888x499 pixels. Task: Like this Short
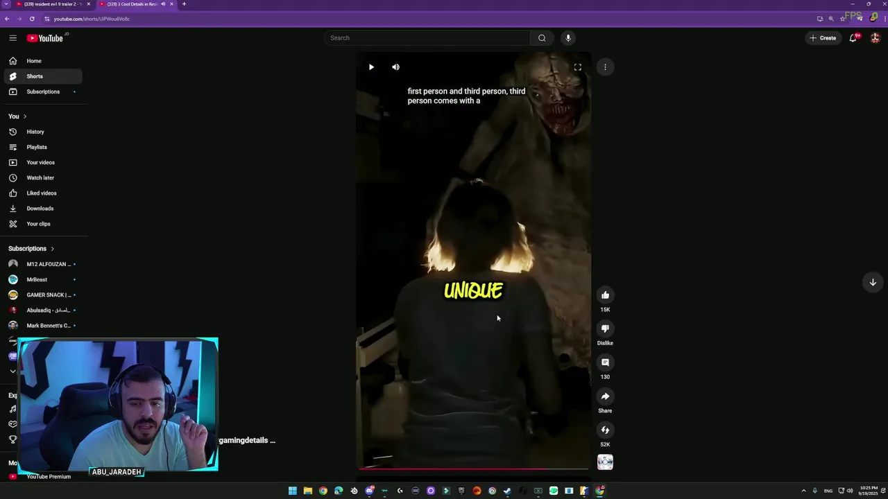605,295
